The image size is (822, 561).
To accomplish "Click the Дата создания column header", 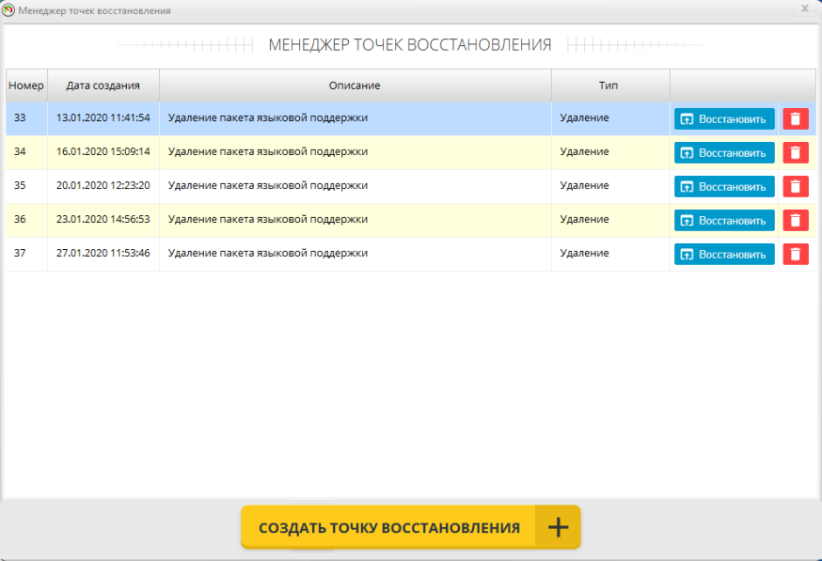I will tap(103, 86).
